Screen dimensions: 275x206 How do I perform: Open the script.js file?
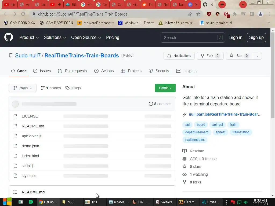pyautogui.click(x=28, y=166)
